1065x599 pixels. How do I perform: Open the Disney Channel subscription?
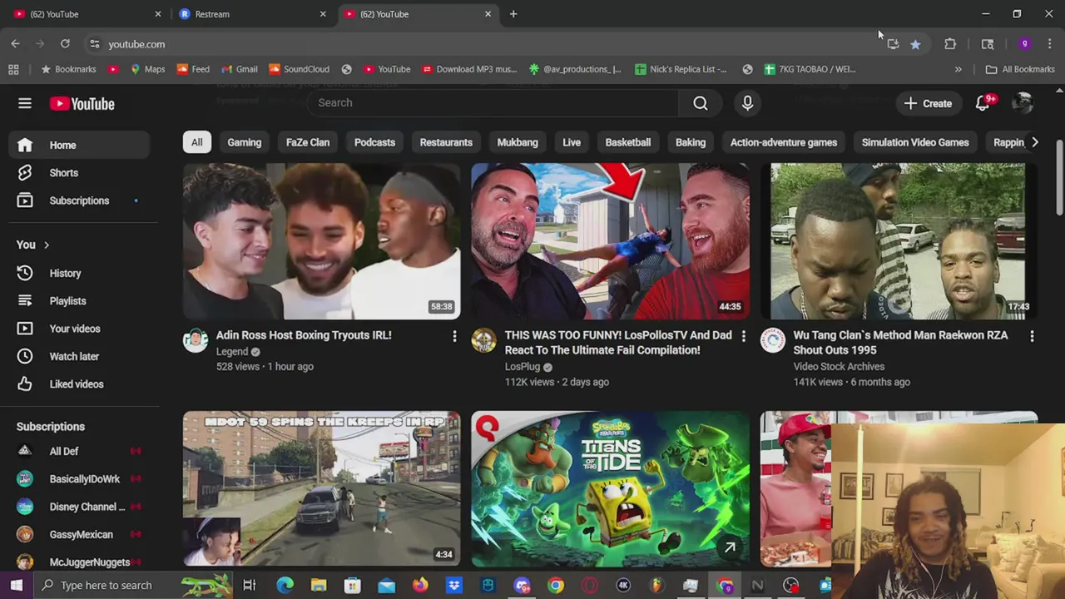[79, 507]
